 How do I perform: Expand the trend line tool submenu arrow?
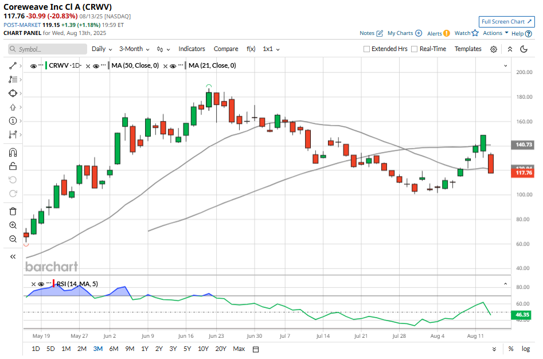point(21,66)
